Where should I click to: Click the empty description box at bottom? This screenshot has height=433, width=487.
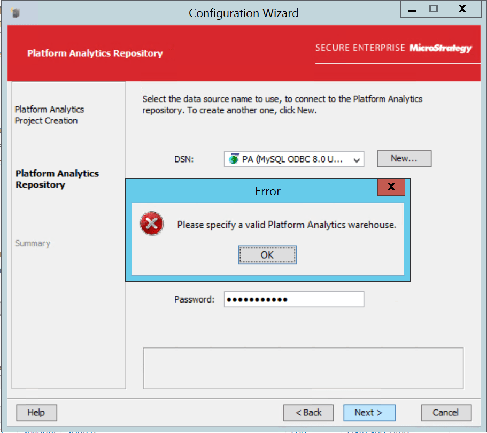[303, 368]
